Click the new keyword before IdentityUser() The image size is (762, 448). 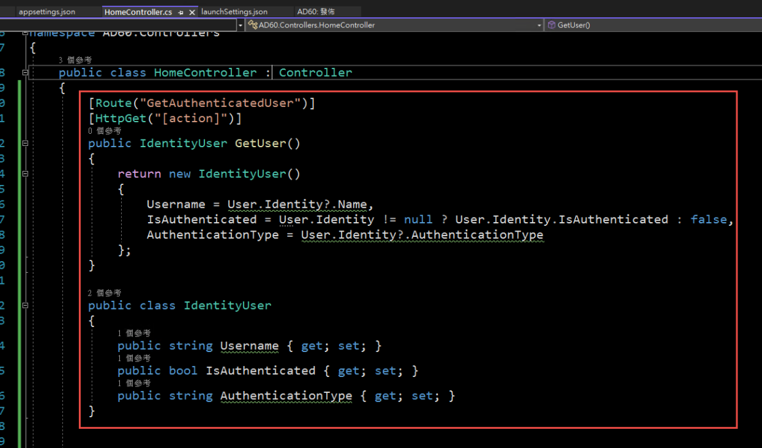pyautogui.click(x=180, y=174)
